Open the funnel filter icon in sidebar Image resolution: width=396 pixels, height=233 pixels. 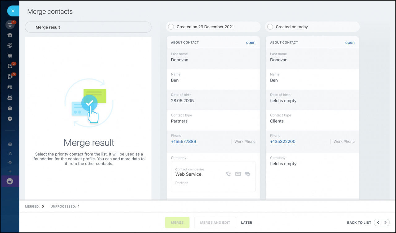(x=10, y=25)
